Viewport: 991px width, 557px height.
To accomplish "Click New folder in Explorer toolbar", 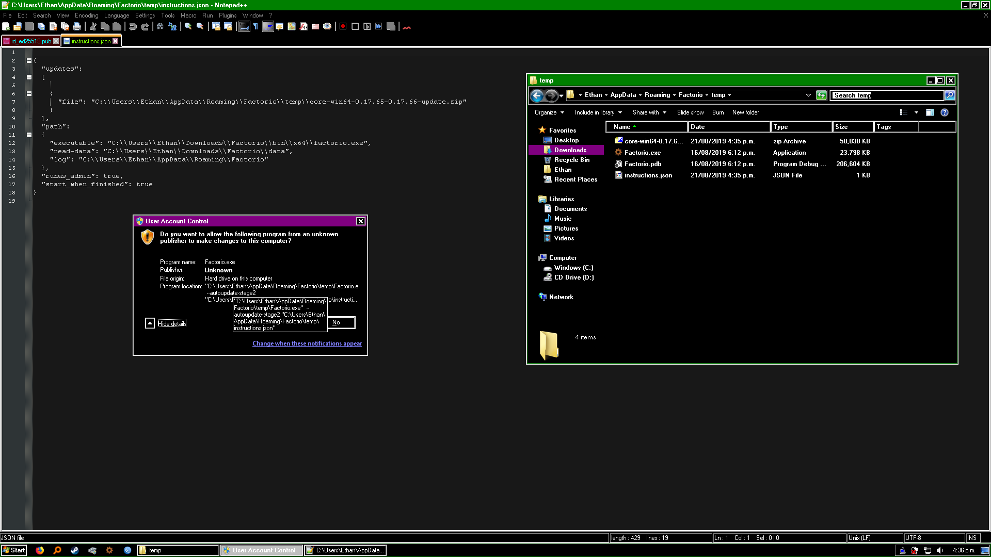I will 745,112.
